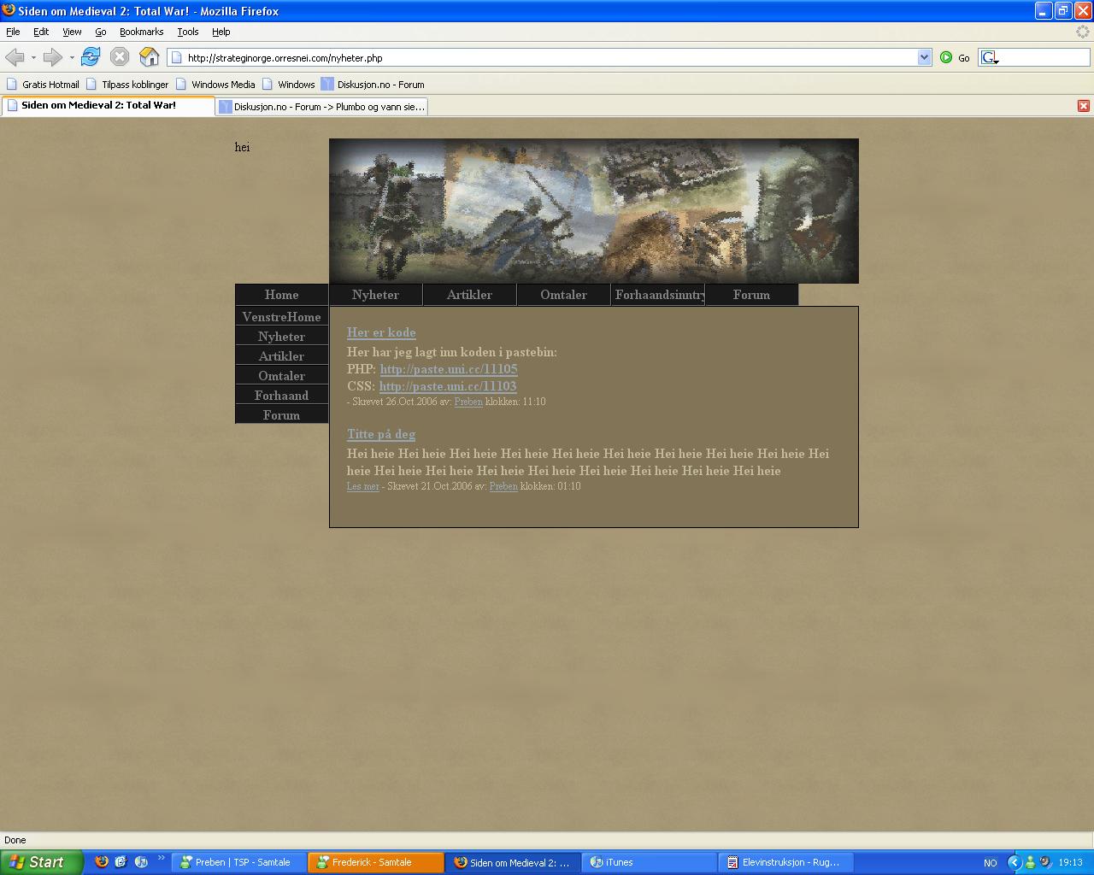
Task: Click the Home navigation button
Action: (x=281, y=295)
